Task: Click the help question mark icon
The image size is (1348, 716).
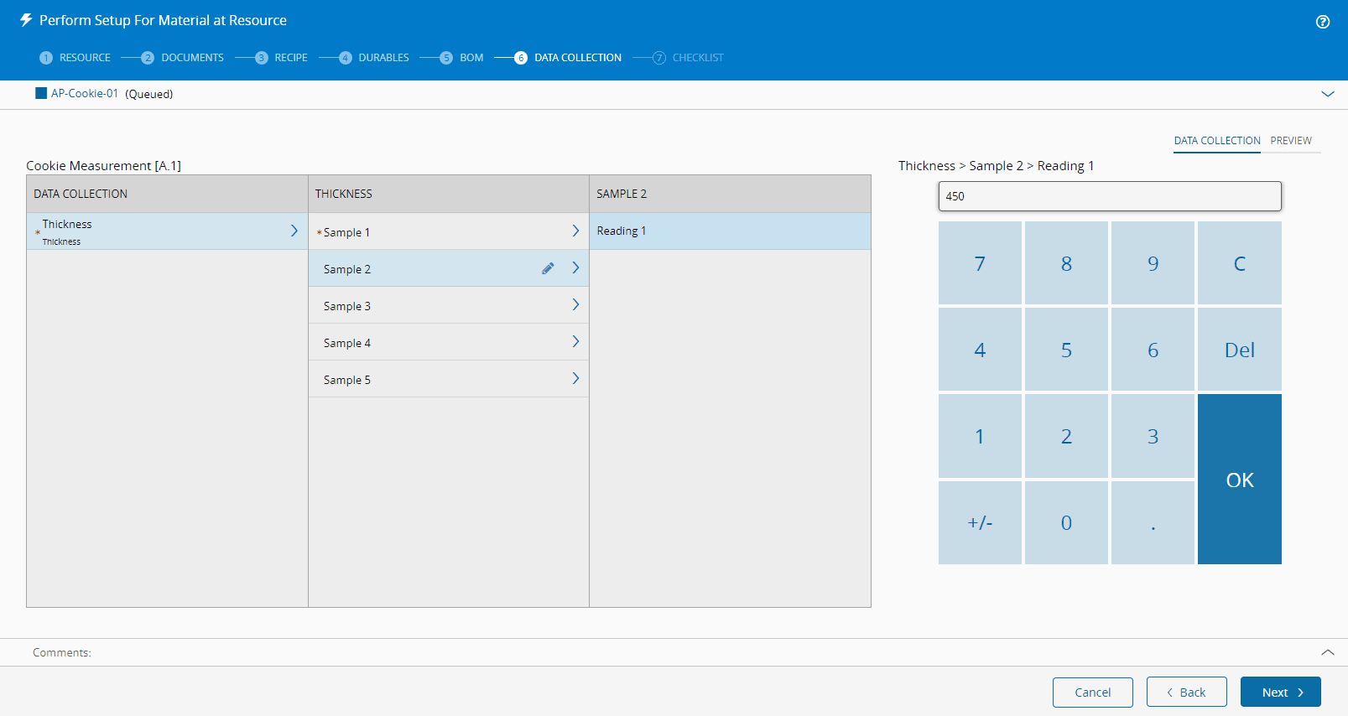Action: pos(1323,22)
